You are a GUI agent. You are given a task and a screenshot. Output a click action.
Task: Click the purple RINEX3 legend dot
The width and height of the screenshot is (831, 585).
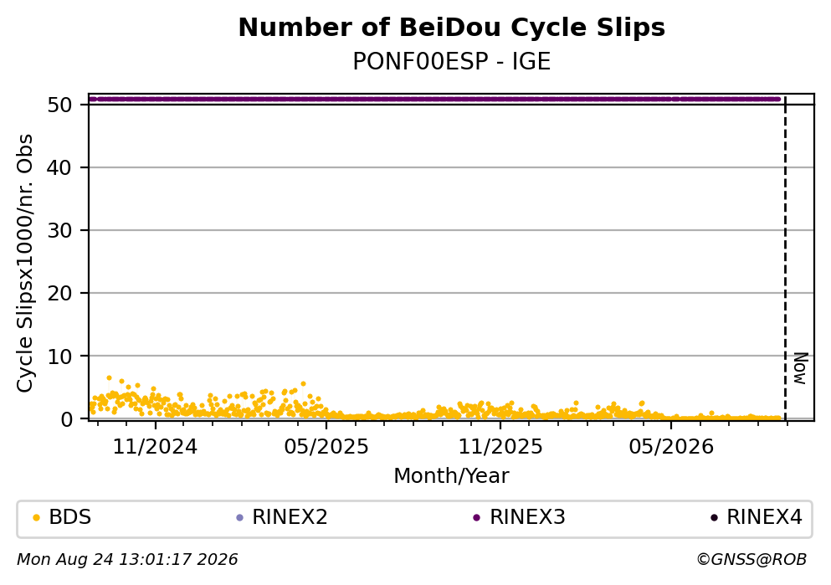tap(476, 518)
